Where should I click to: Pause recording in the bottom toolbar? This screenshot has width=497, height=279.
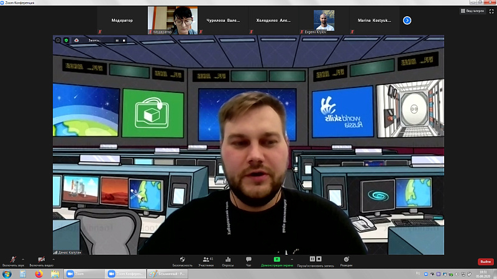point(312,259)
